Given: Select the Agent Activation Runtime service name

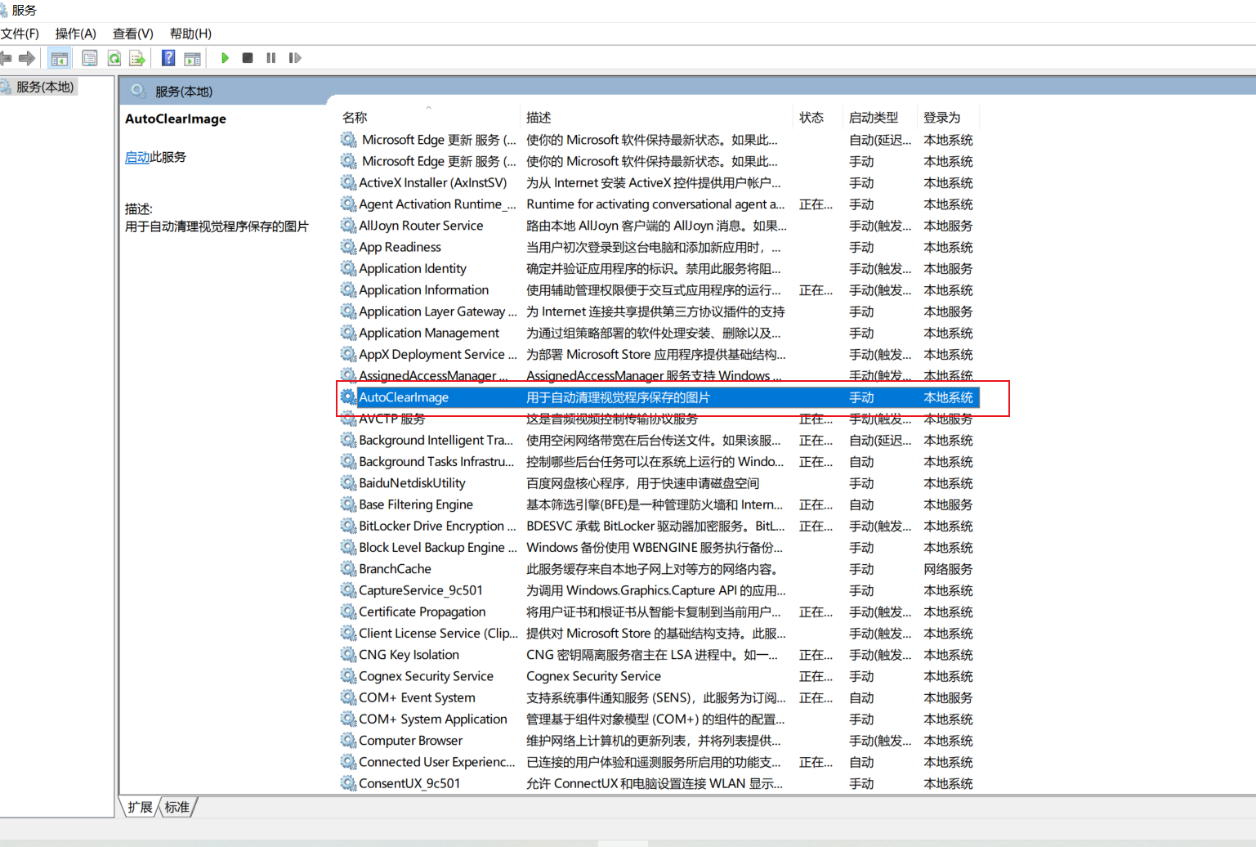Looking at the screenshot, I should 437,204.
